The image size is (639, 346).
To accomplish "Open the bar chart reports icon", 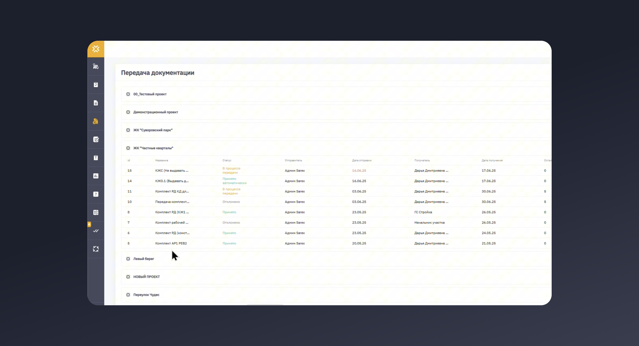I will click(x=96, y=176).
